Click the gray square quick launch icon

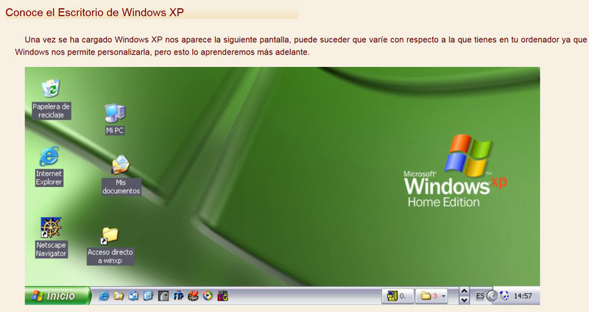(163, 297)
